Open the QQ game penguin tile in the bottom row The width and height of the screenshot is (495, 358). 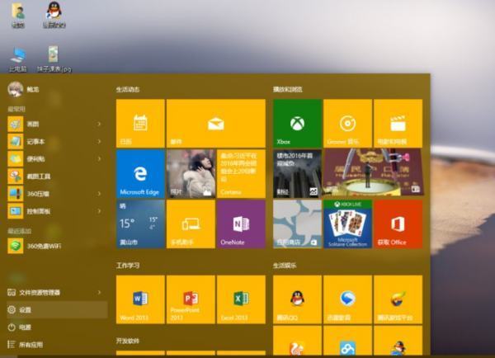398,341
